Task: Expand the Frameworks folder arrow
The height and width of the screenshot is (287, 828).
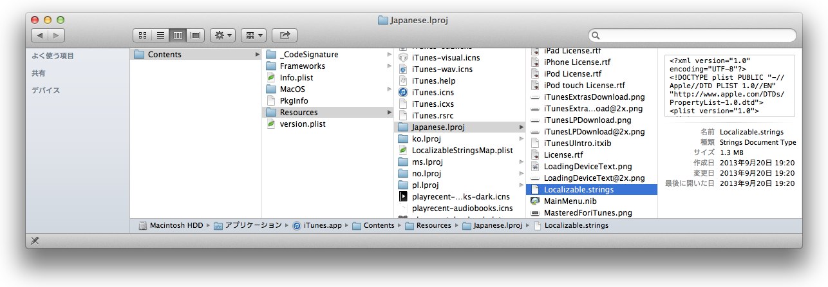Action: (390, 66)
